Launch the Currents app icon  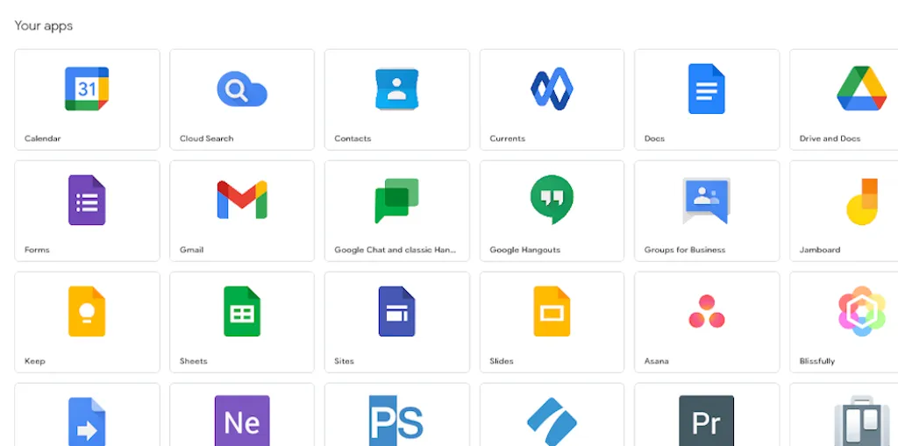coord(552,88)
